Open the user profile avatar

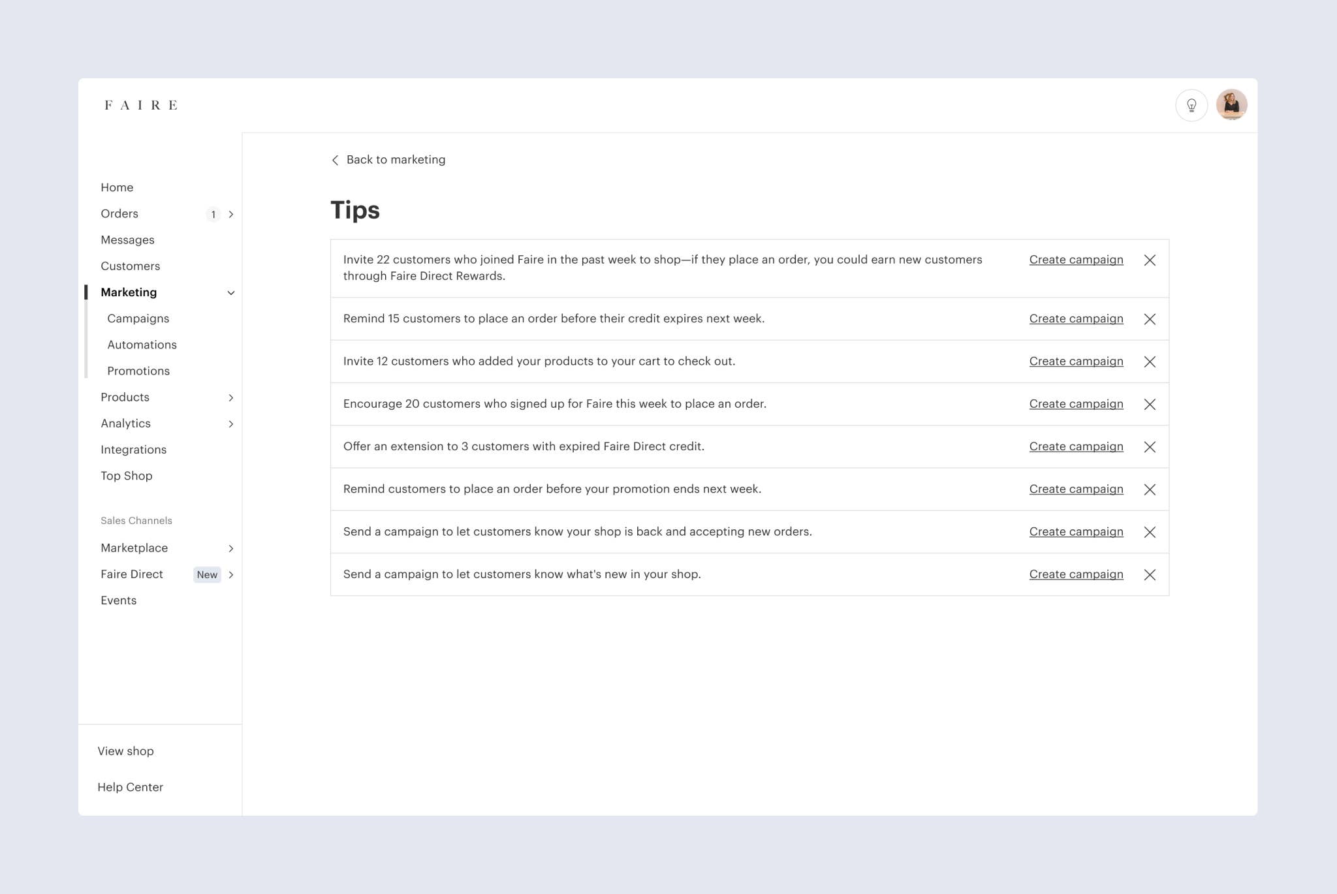[1231, 105]
